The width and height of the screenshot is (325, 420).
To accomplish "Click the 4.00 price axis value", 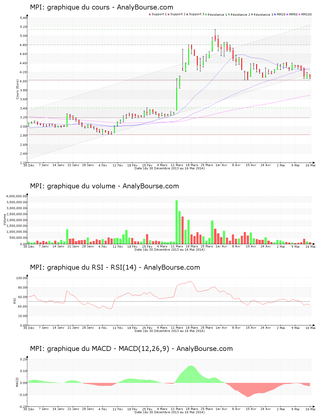I will pyautogui.click(x=23, y=81).
